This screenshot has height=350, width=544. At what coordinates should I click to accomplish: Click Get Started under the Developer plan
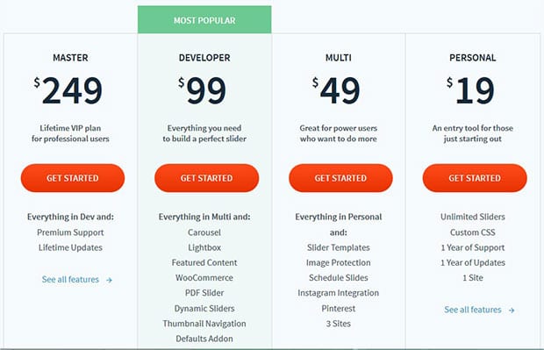[x=206, y=178]
